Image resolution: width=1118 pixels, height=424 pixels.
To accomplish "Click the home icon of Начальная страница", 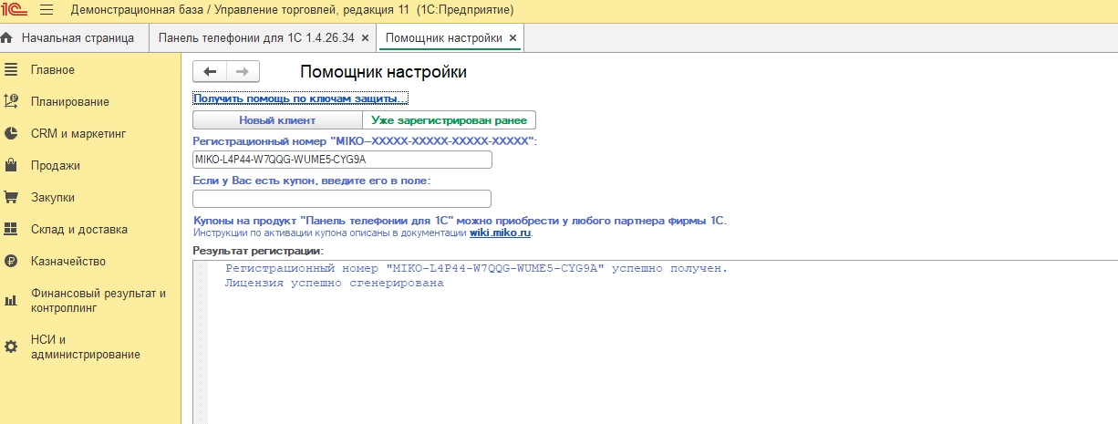I will point(8,38).
